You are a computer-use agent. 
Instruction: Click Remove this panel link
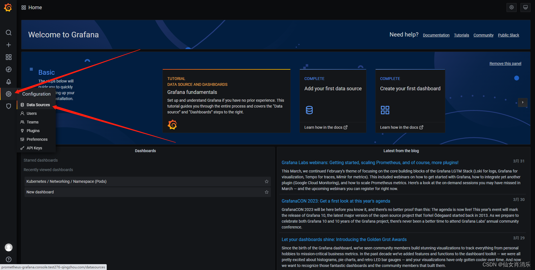click(505, 64)
